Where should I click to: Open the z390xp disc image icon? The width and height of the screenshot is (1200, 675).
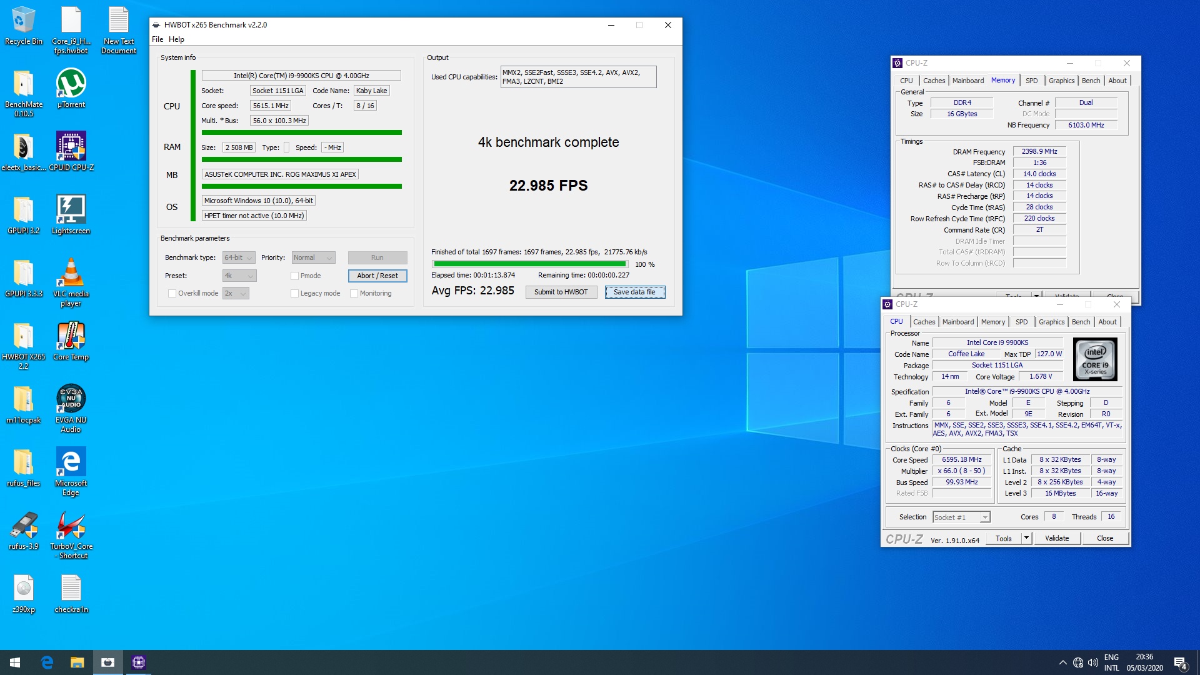pyautogui.click(x=24, y=593)
